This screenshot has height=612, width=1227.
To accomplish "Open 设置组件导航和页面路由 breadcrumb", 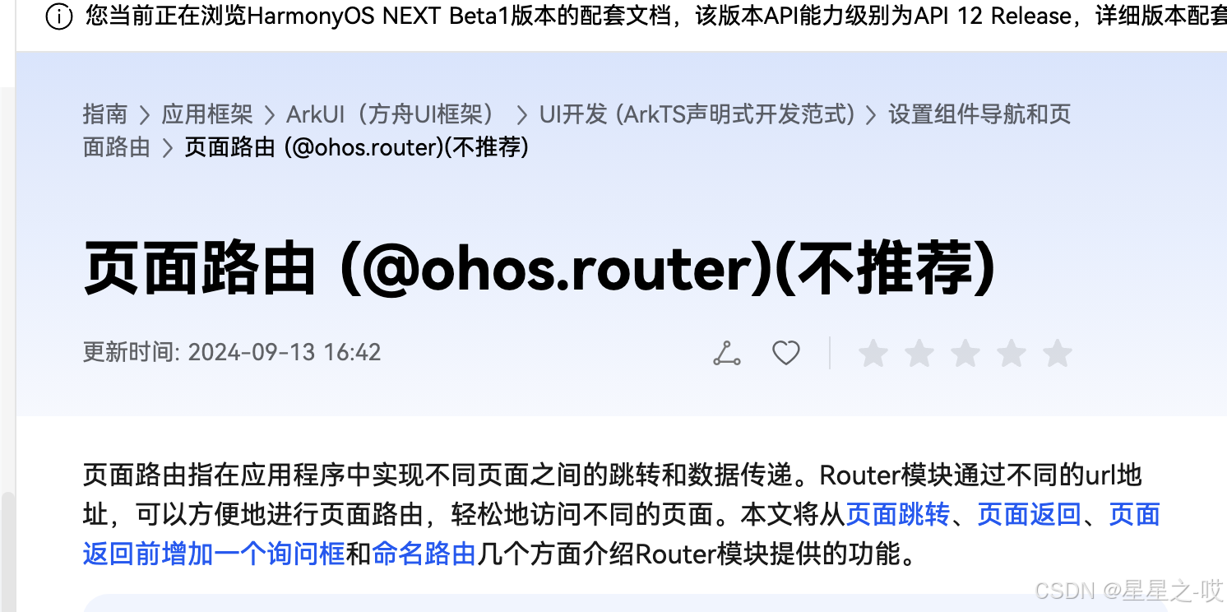I will pos(577,131).
